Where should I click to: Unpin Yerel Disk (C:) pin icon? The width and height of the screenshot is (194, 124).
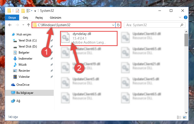[52, 40]
